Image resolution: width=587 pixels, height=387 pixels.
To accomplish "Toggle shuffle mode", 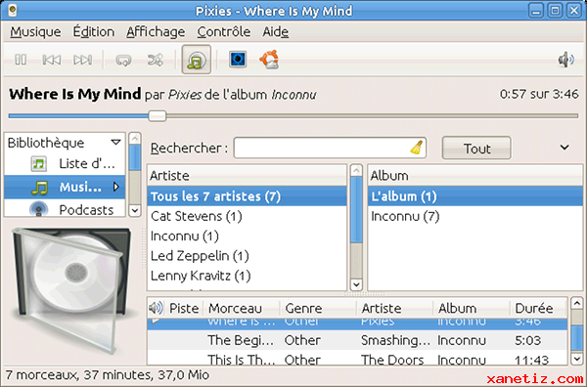I will coord(156,60).
